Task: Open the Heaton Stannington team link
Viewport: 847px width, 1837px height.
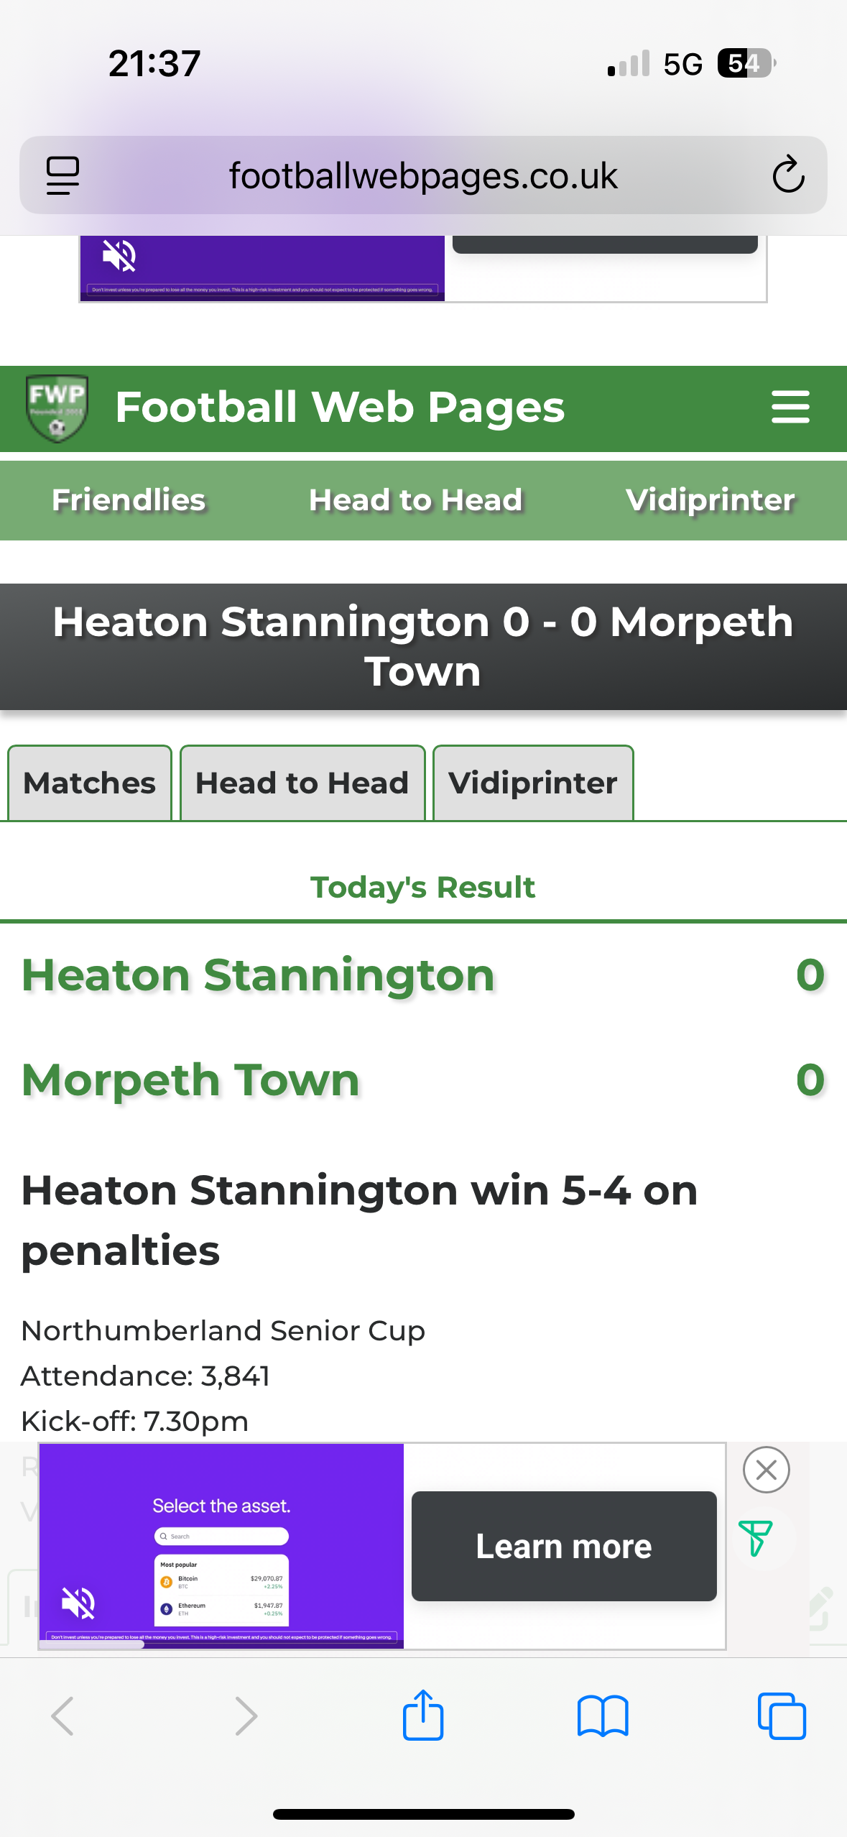Action: [x=259, y=975]
